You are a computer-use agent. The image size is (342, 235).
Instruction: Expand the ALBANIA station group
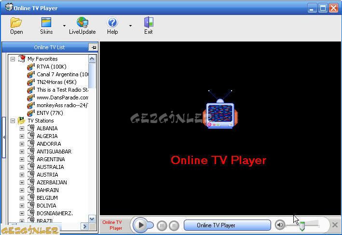22,128
